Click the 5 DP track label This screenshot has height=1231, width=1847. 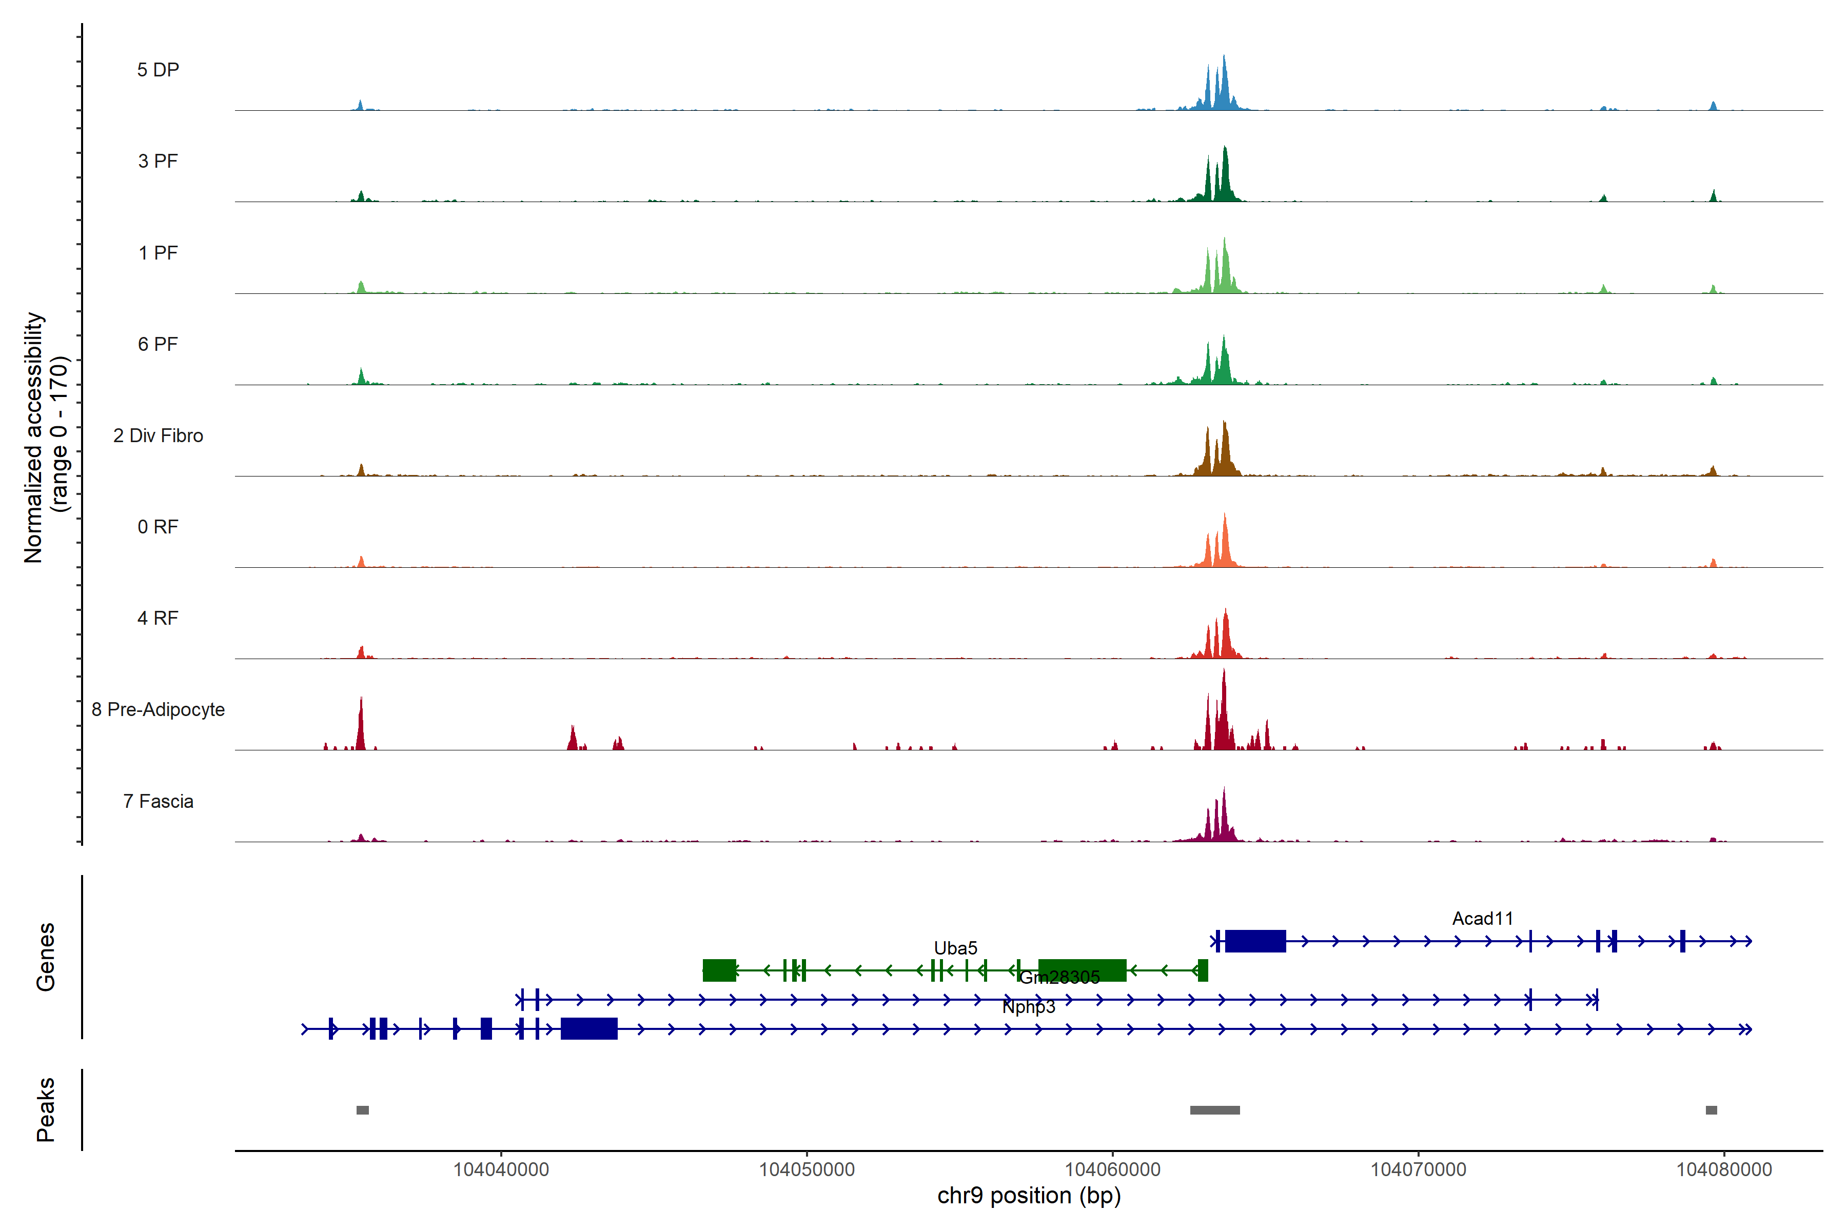pos(158,70)
